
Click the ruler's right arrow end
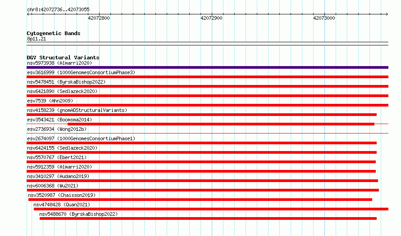(387, 14)
